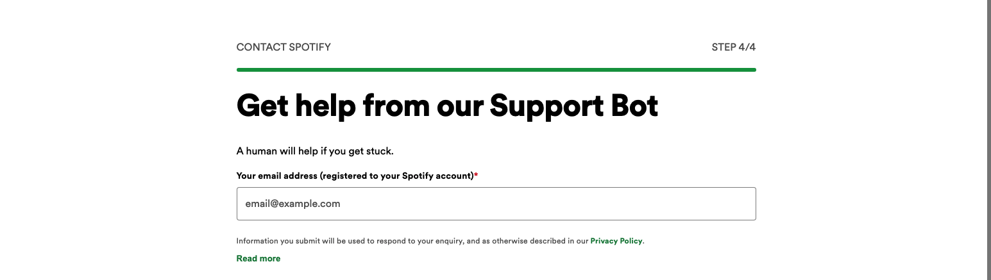The image size is (991, 280).
Task: Click the words 'Support Bot' in heading
Action: 573,106
